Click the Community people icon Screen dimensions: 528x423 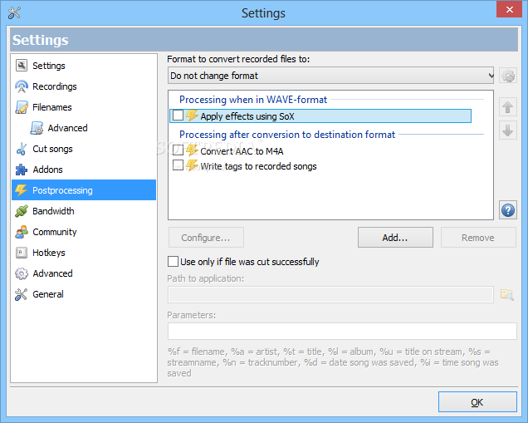pos(22,232)
